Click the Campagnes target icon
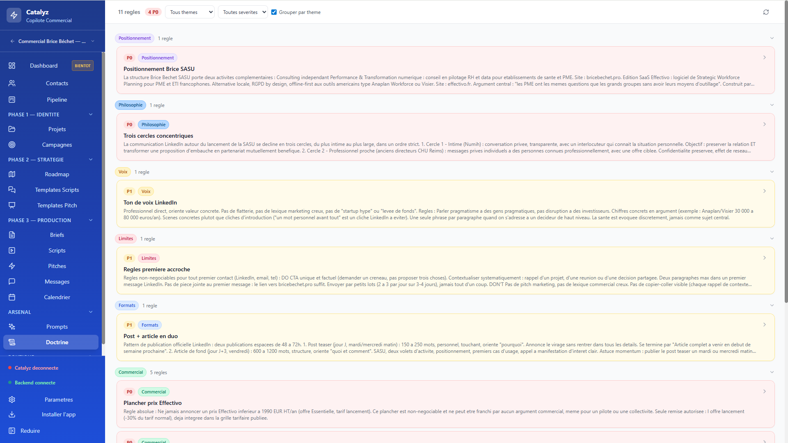Viewport: 788px width, 443px height. [12, 145]
